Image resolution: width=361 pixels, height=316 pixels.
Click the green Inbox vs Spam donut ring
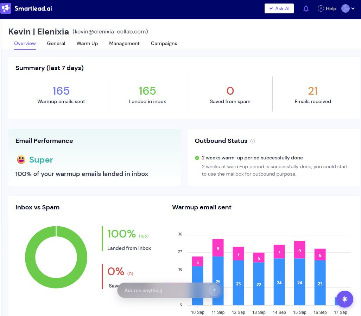(30, 257)
